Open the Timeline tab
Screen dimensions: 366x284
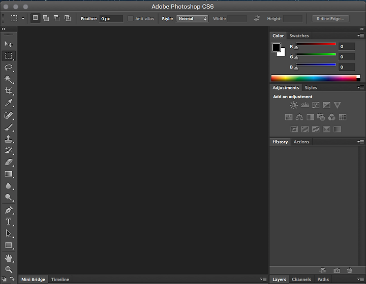(60, 279)
